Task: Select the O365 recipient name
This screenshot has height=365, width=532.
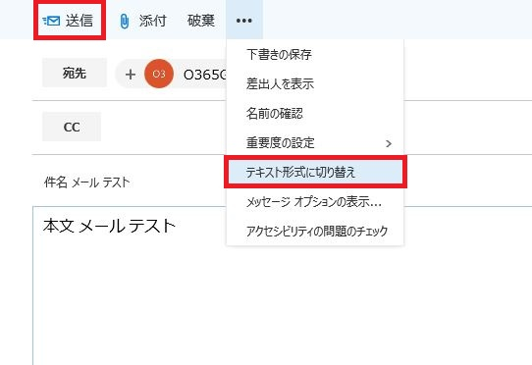Action: [204, 75]
